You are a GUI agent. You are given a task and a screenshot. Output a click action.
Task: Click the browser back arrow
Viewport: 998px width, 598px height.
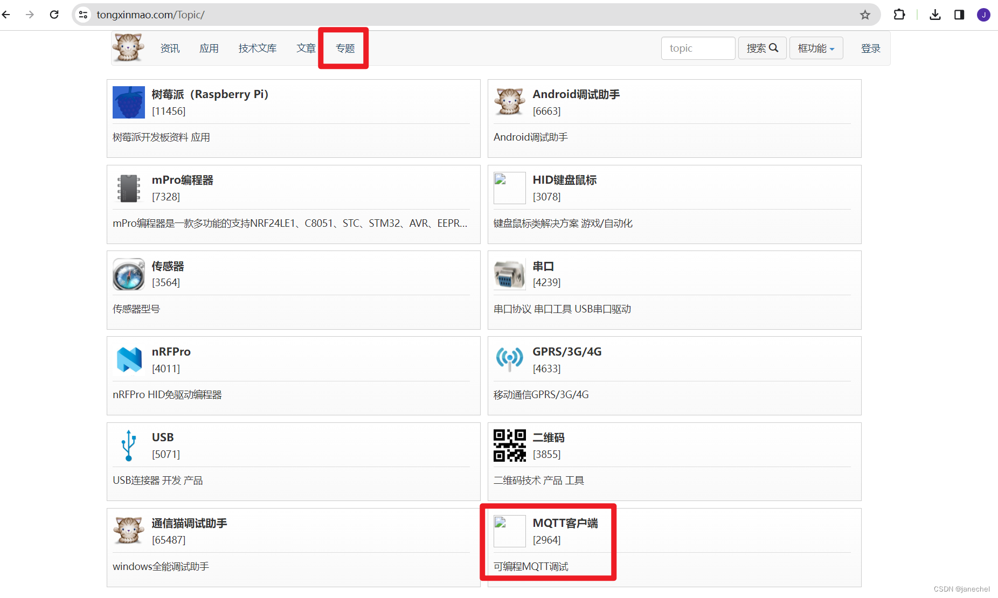[x=6, y=15]
